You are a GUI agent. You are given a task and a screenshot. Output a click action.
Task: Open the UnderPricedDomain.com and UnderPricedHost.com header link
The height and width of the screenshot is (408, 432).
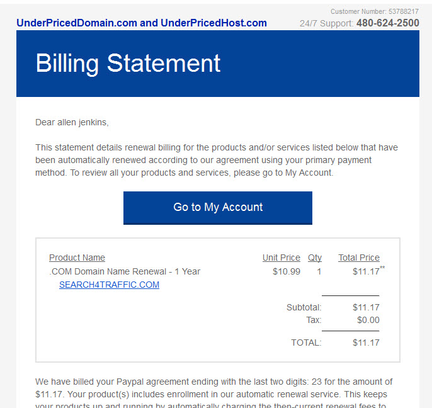coord(142,23)
